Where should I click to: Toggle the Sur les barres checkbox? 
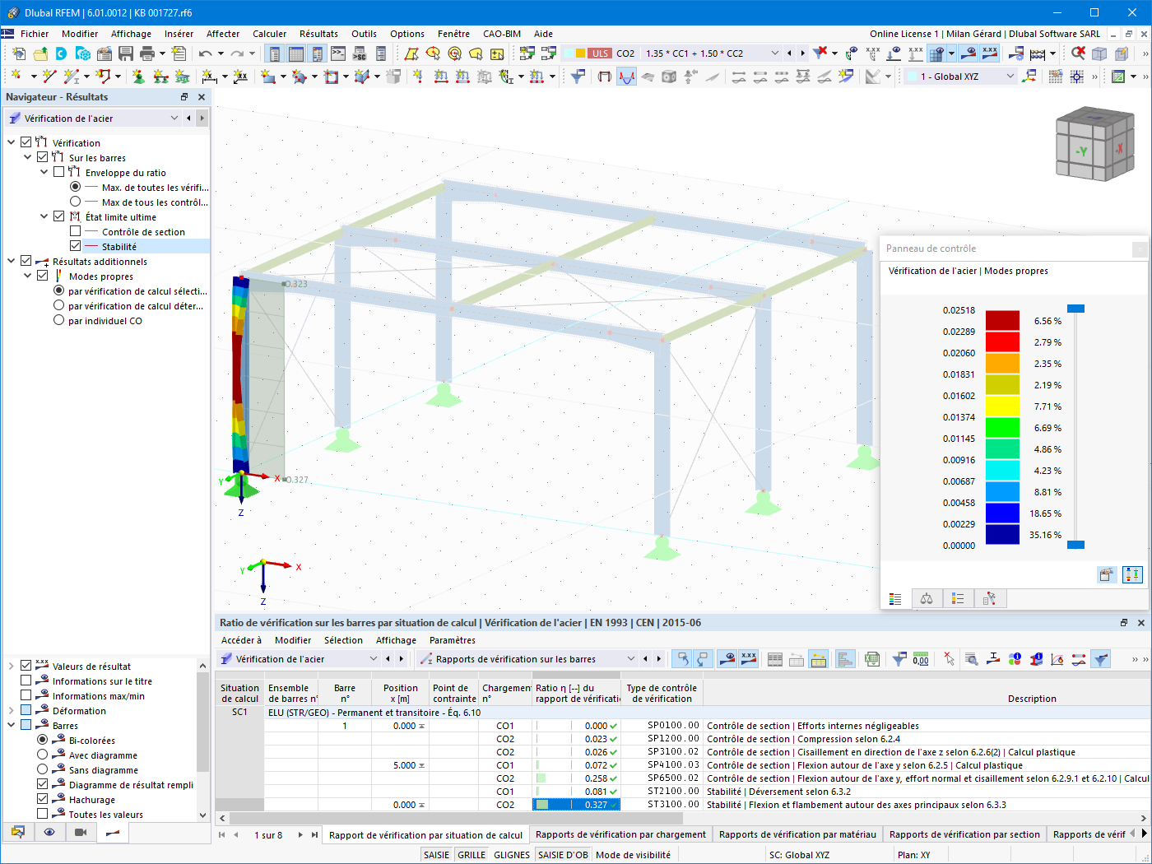point(43,157)
